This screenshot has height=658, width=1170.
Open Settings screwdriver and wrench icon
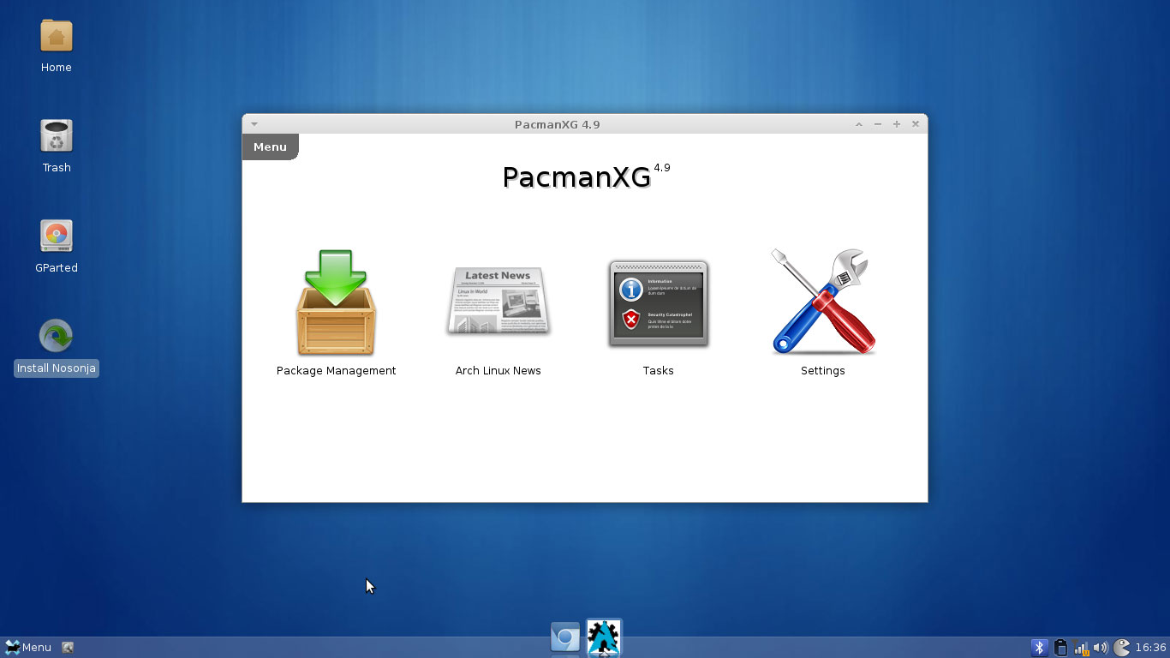pos(822,302)
